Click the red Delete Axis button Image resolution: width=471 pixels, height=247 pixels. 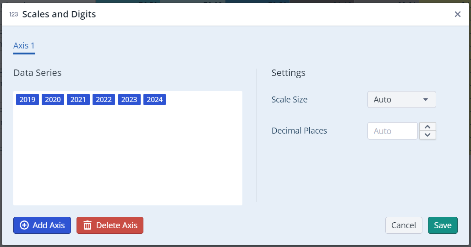[110, 226]
